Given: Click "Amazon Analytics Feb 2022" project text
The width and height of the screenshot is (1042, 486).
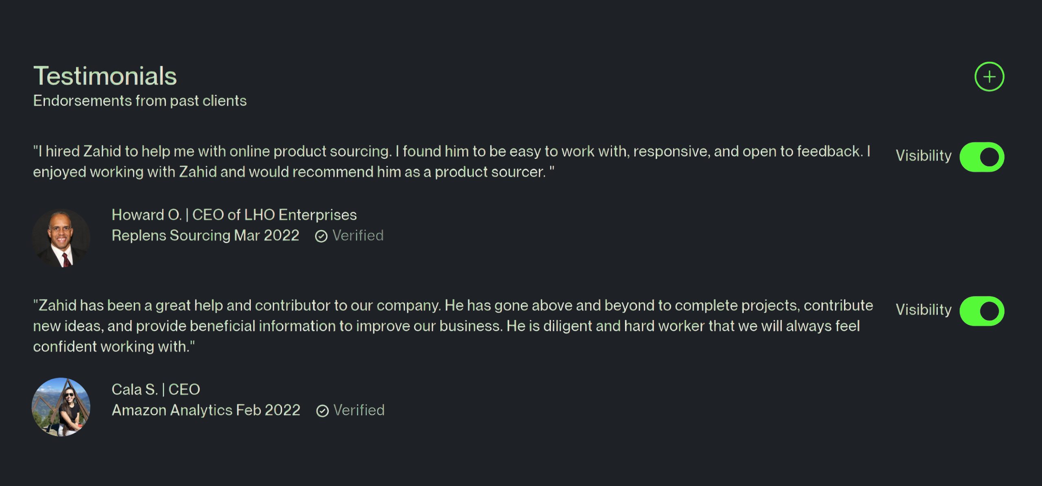Looking at the screenshot, I should pos(206,410).
